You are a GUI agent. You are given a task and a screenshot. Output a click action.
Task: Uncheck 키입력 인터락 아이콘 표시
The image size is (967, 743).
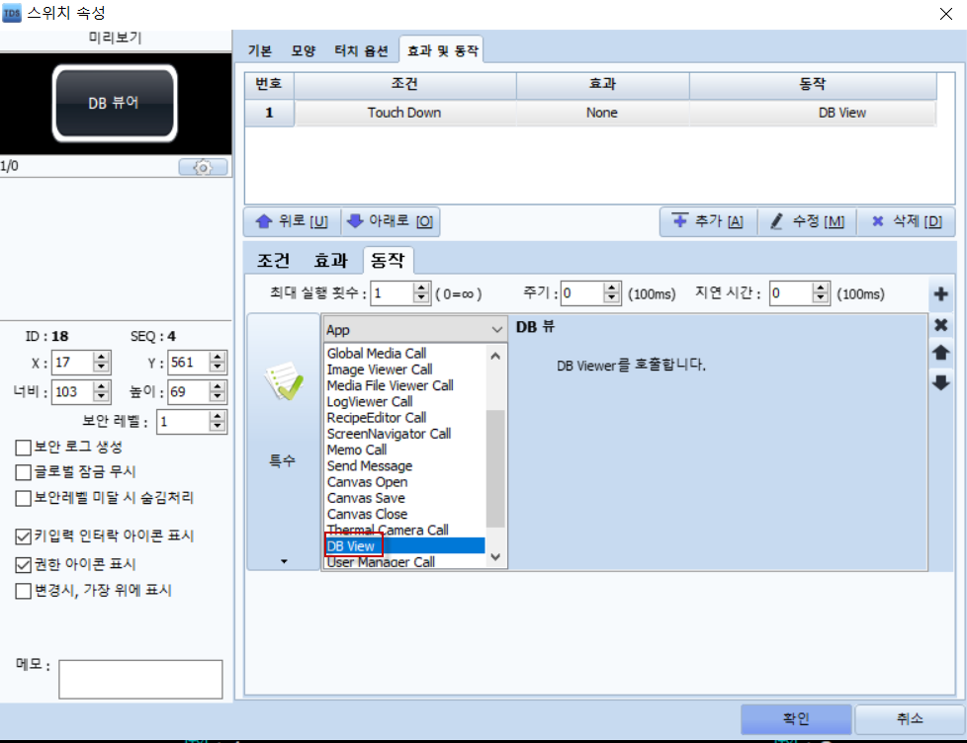click(x=24, y=537)
